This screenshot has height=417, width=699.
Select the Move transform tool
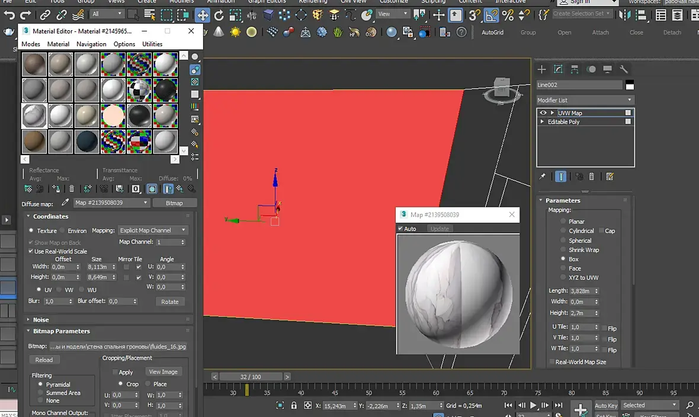203,15
